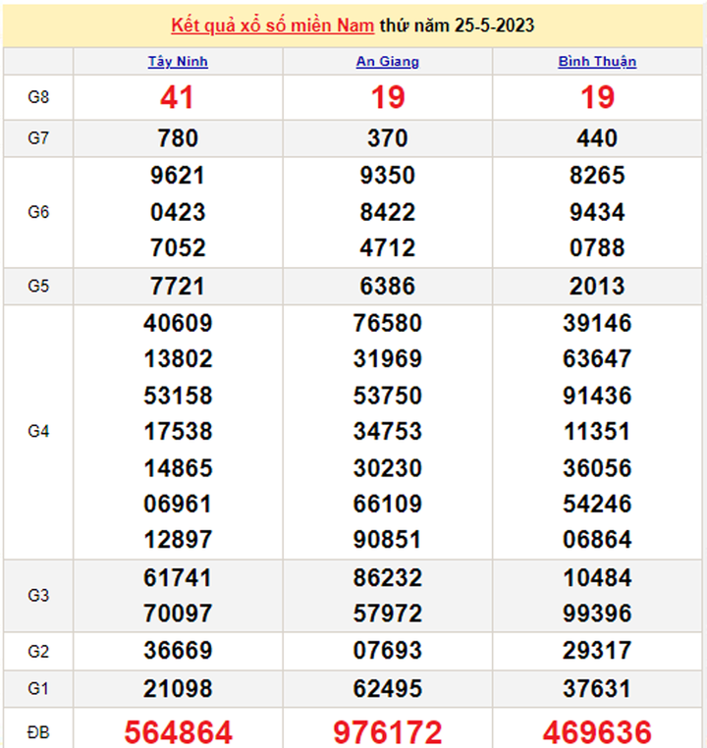Image resolution: width=707 pixels, height=748 pixels.
Task: Click An Giang G3 number 86232
Action: [387, 577]
